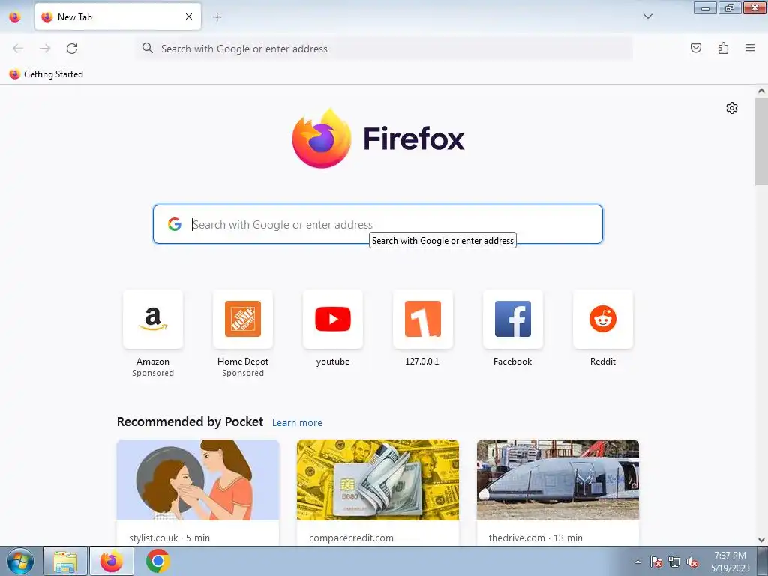Click the Show desktop strip
Viewport: 768px width, 576px height.
coord(763,561)
